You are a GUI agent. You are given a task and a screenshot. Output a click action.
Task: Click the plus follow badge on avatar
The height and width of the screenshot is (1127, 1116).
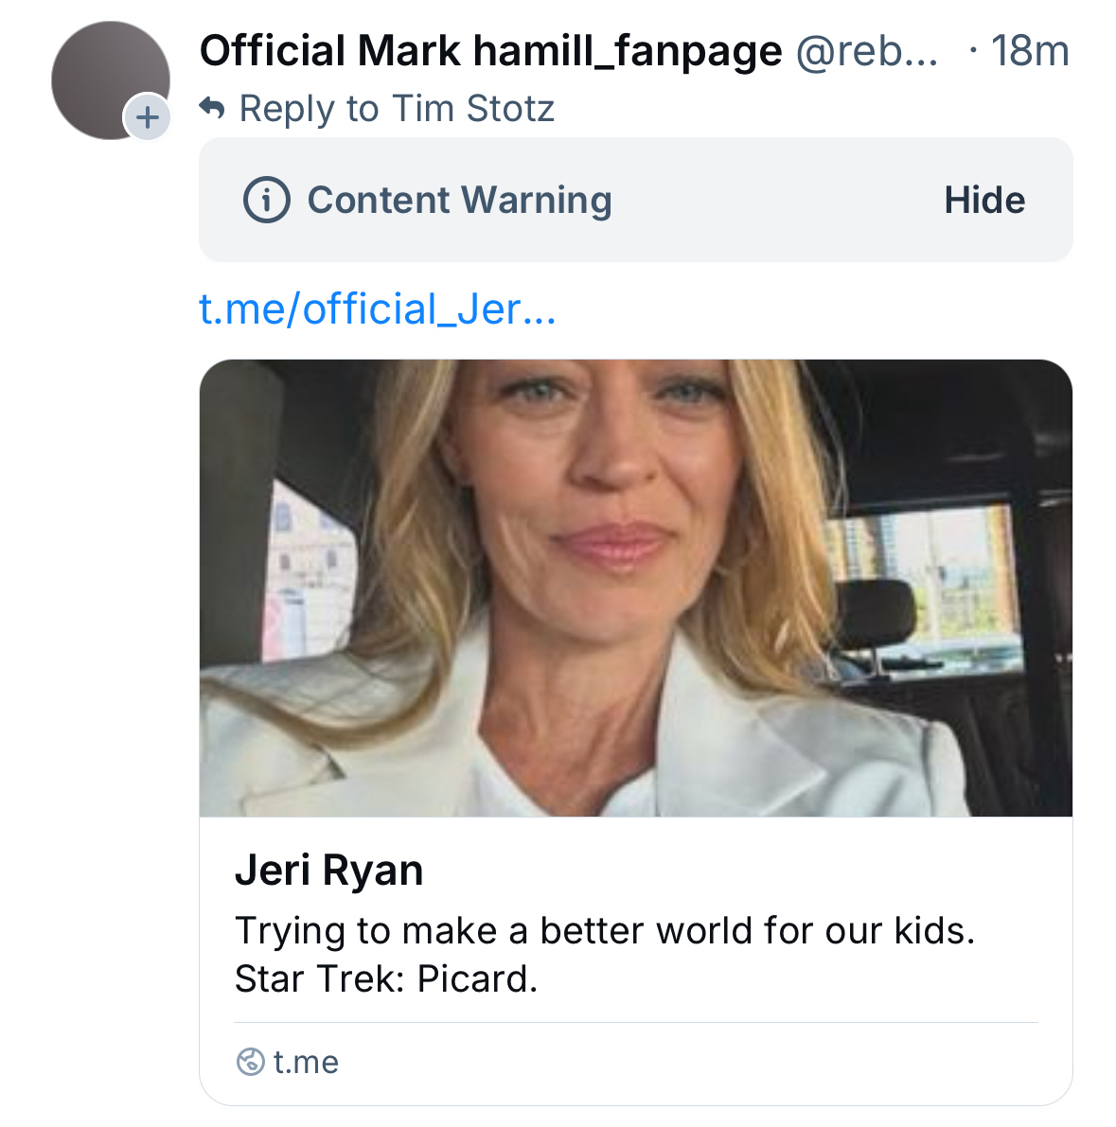[147, 118]
